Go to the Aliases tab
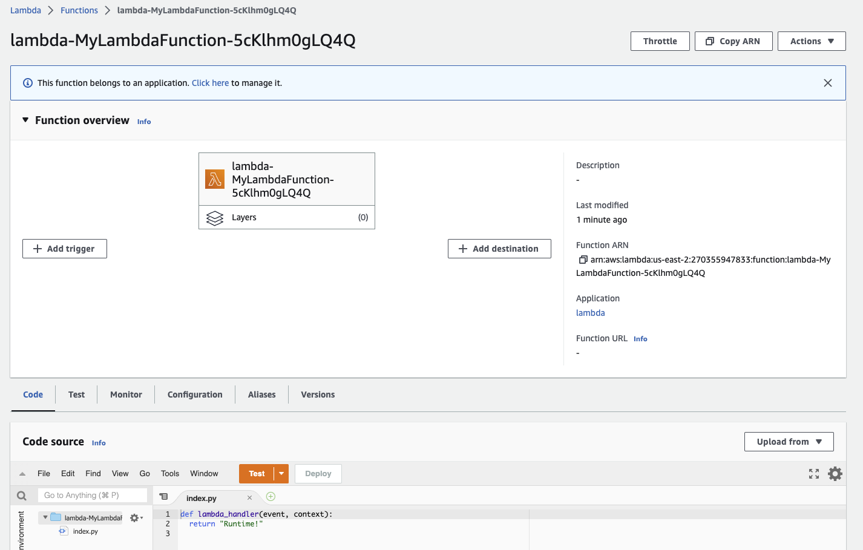 click(261, 394)
